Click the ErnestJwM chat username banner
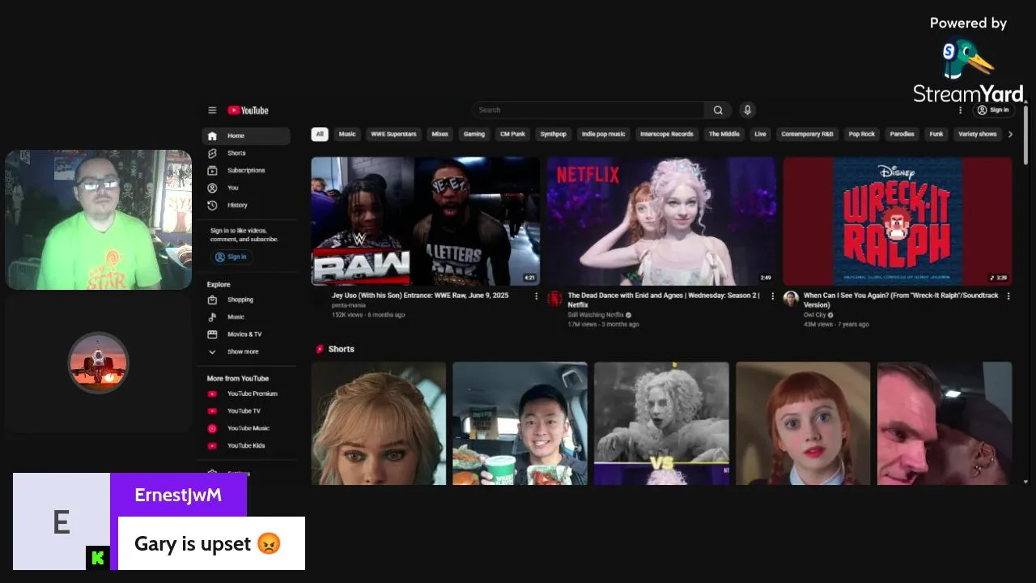The image size is (1036, 583). (178, 495)
